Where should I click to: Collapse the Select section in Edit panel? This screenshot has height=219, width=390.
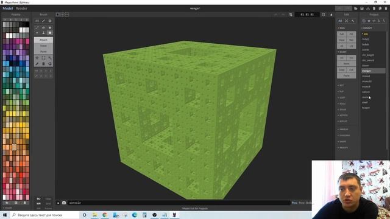(x=342, y=52)
